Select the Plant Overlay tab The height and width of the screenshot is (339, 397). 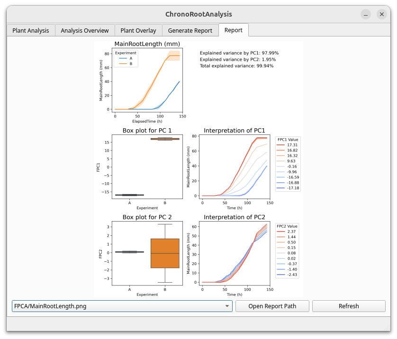(138, 30)
